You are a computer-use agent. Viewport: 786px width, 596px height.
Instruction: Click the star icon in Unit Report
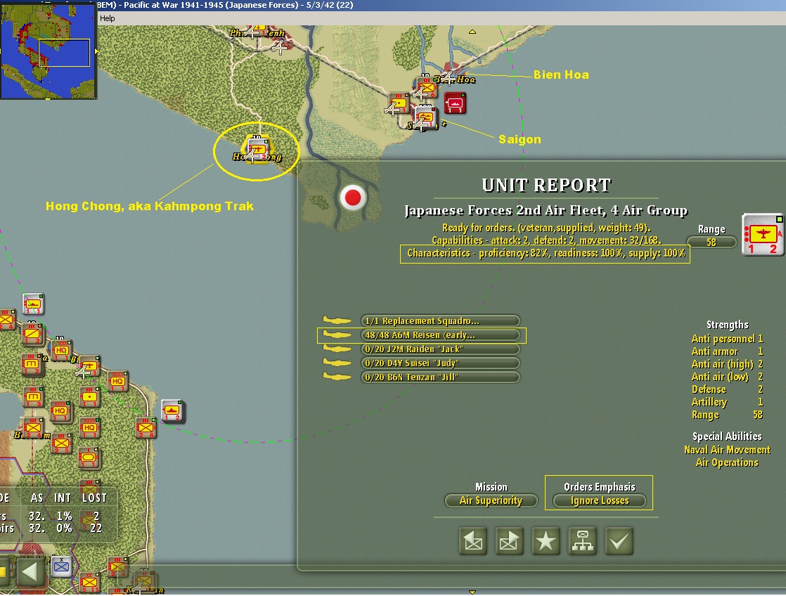[x=546, y=541]
